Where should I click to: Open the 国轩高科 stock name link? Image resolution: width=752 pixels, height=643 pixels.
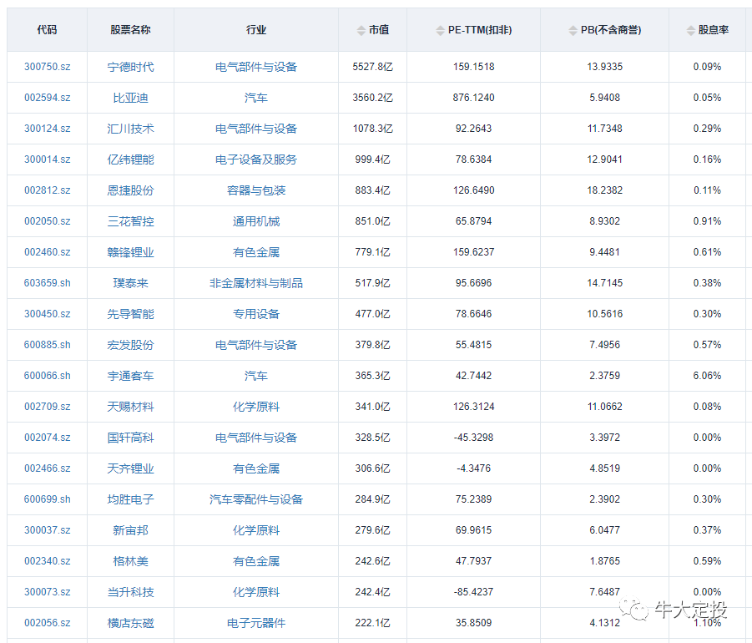[130, 438]
